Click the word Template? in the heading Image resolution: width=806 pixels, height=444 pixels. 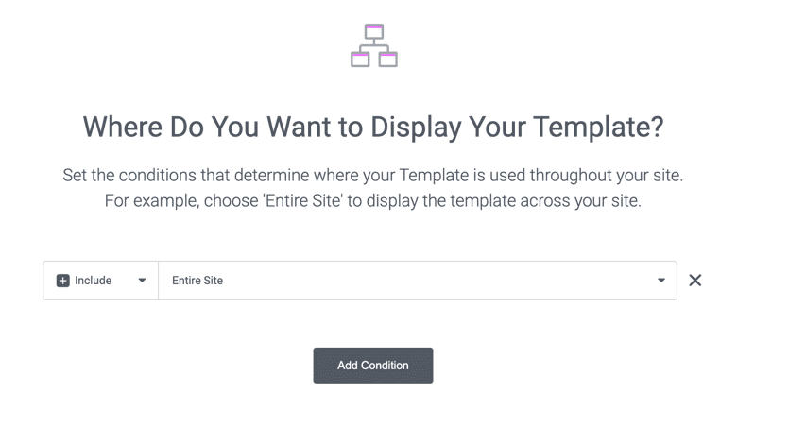point(598,127)
